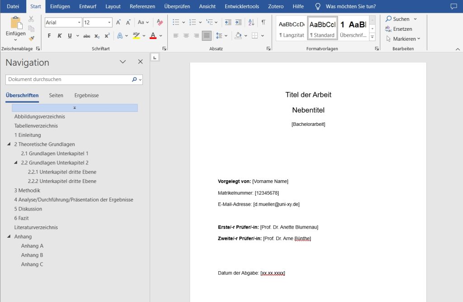The height and width of the screenshot is (302, 463).
Task: Click the red font color button
Action: click(153, 36)
